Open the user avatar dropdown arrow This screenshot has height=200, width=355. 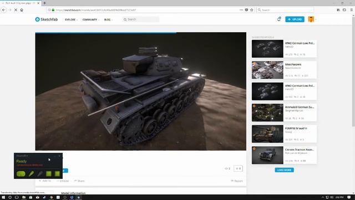click(316, 19)
